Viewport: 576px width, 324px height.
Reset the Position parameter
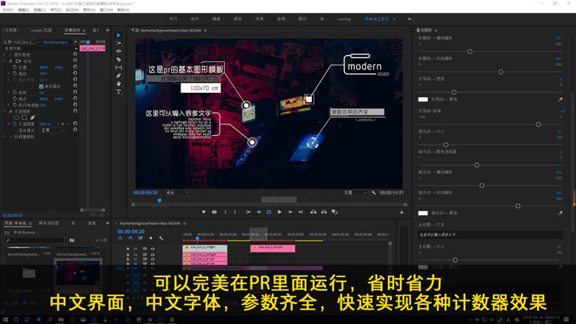point(75,68)
